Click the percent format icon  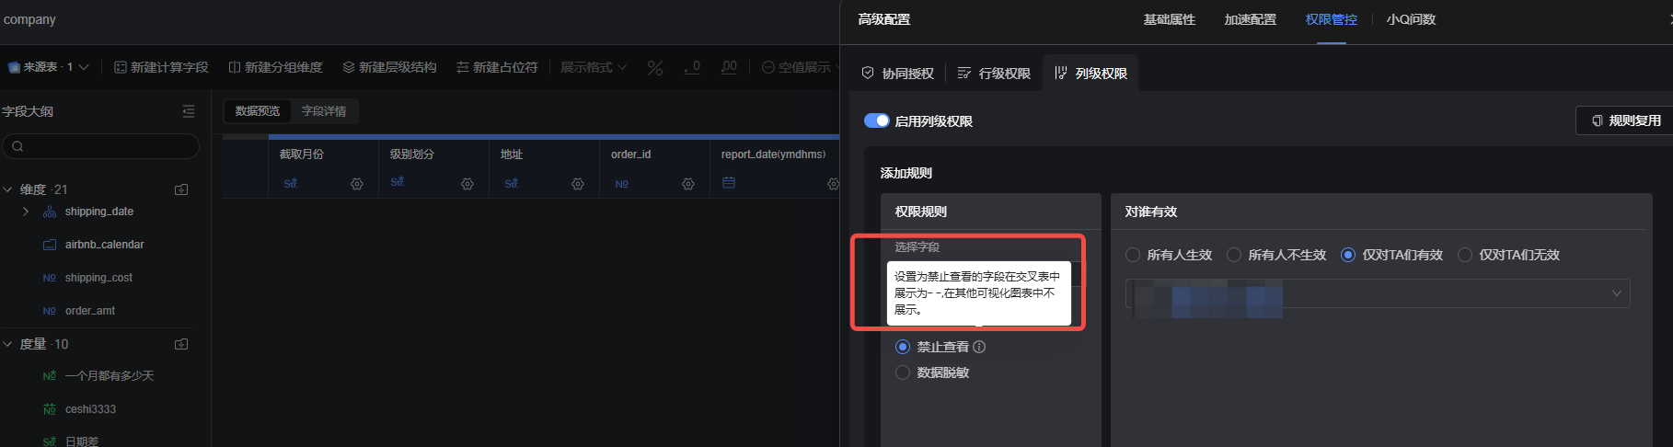coord(655,68)
